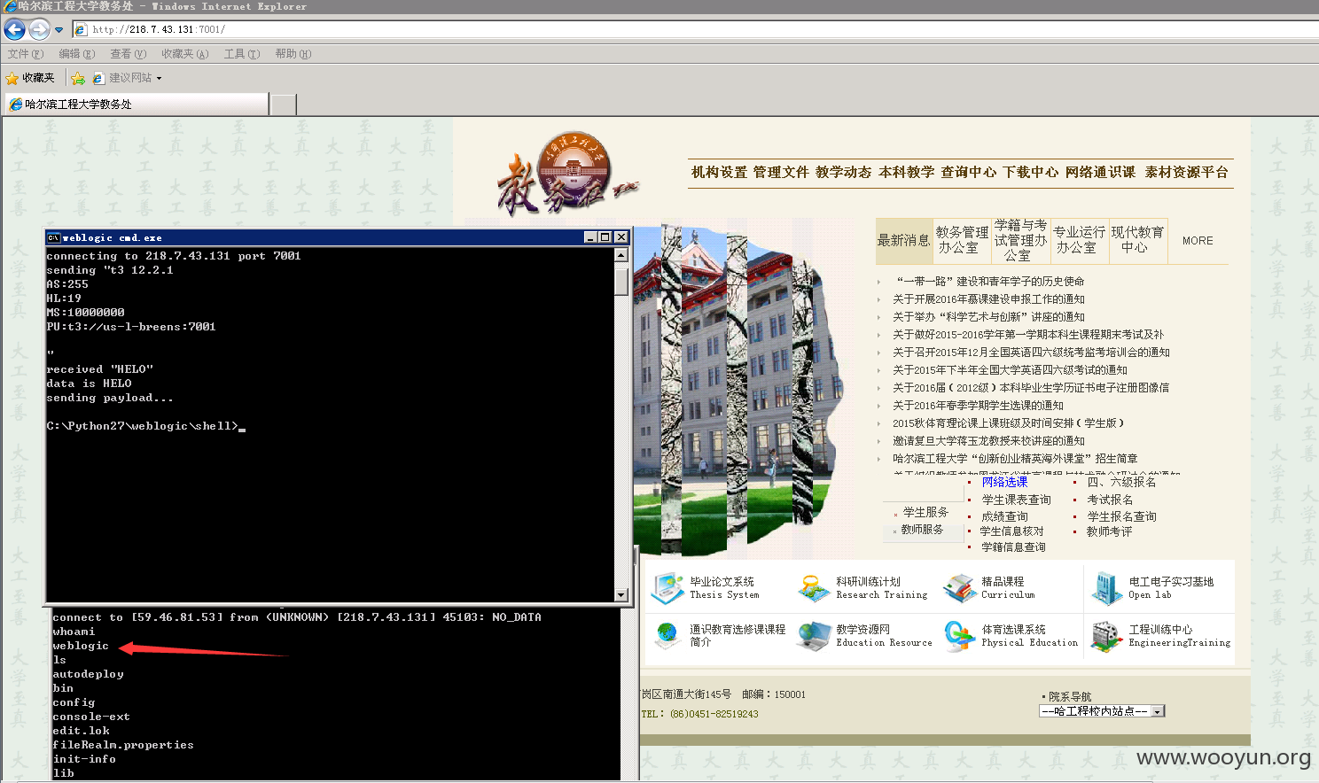Click the browser Forward arrow button

pos(39,29)
